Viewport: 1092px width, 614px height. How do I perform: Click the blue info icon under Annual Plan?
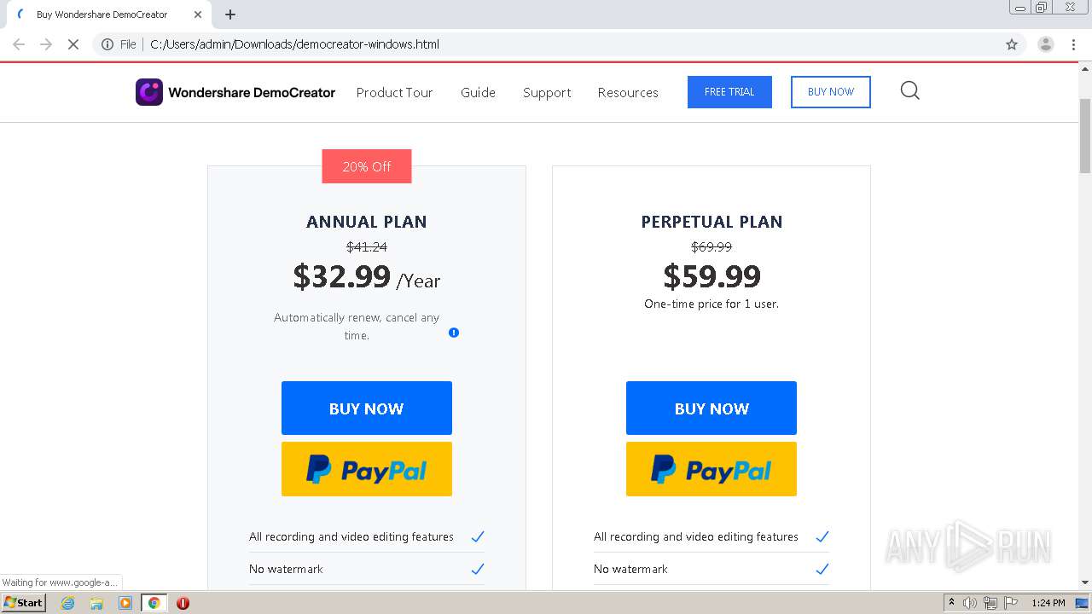pos(454,333)
